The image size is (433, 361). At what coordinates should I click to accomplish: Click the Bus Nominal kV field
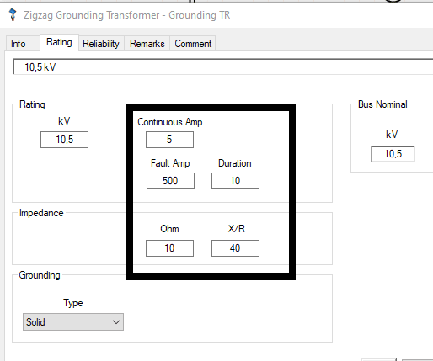pyautogui.click(x=393, y=154)
